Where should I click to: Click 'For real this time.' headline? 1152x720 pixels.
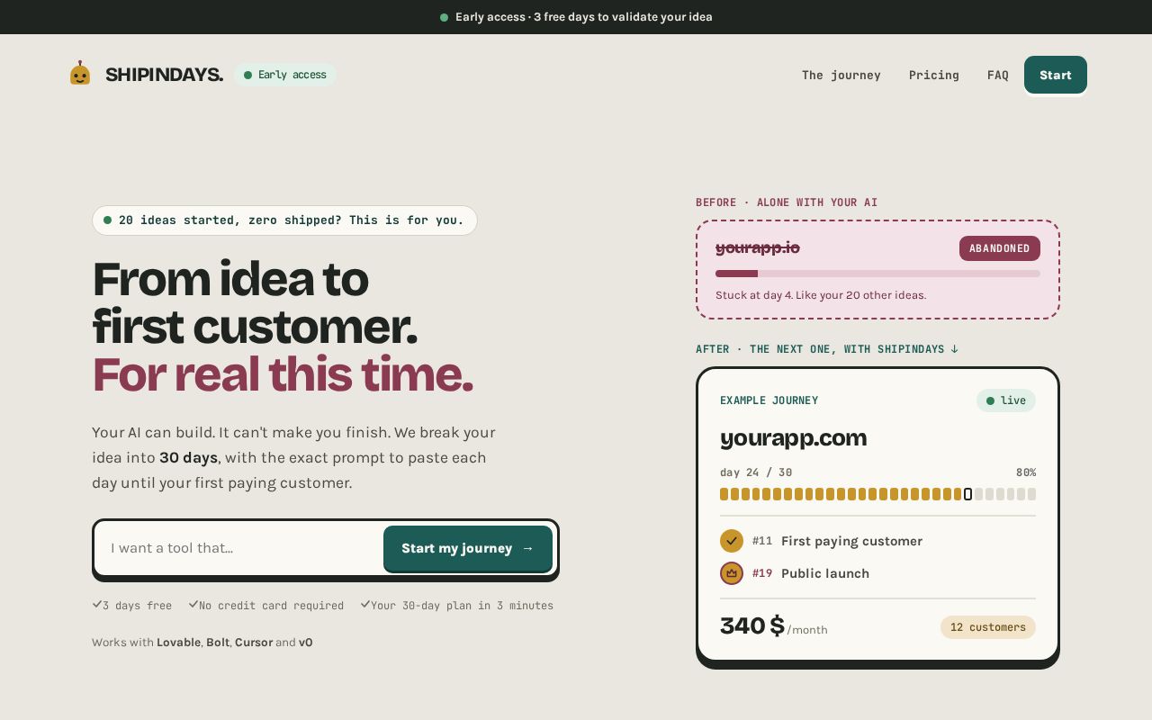point(283,374)
